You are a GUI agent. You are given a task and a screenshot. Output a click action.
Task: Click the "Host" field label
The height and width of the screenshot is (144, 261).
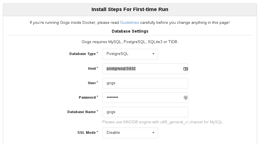(x=92, y=69)
